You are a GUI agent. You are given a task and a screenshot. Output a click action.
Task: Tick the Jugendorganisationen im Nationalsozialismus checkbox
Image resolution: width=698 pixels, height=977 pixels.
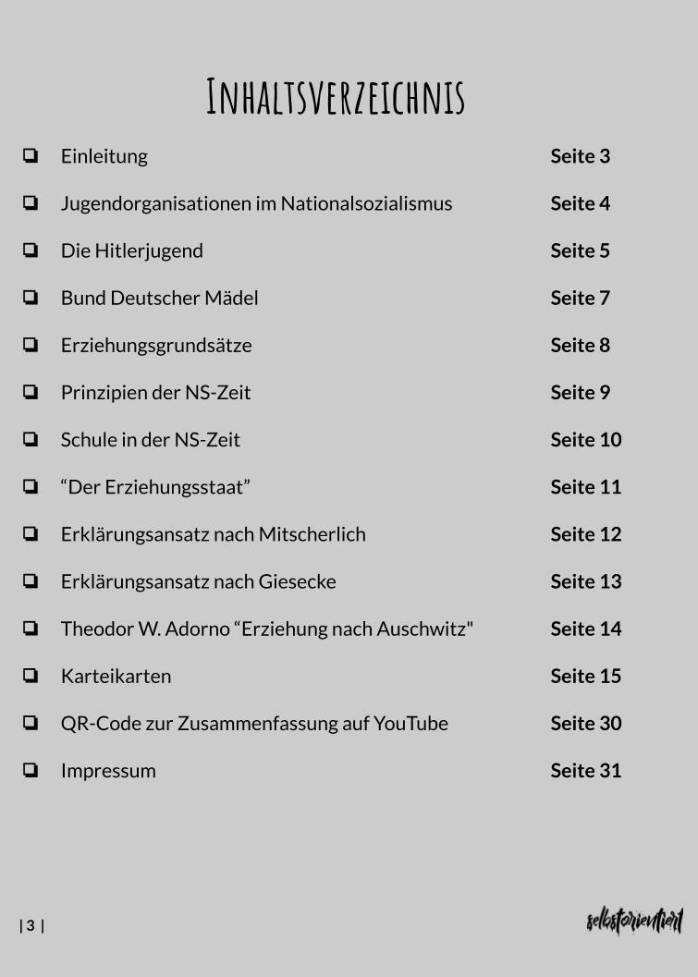(x=31, y=202)
